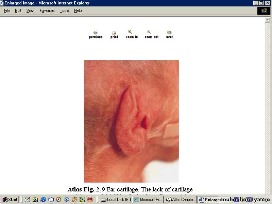Switch to Local Disk (E:) taskbar window

tap(116, 200)
